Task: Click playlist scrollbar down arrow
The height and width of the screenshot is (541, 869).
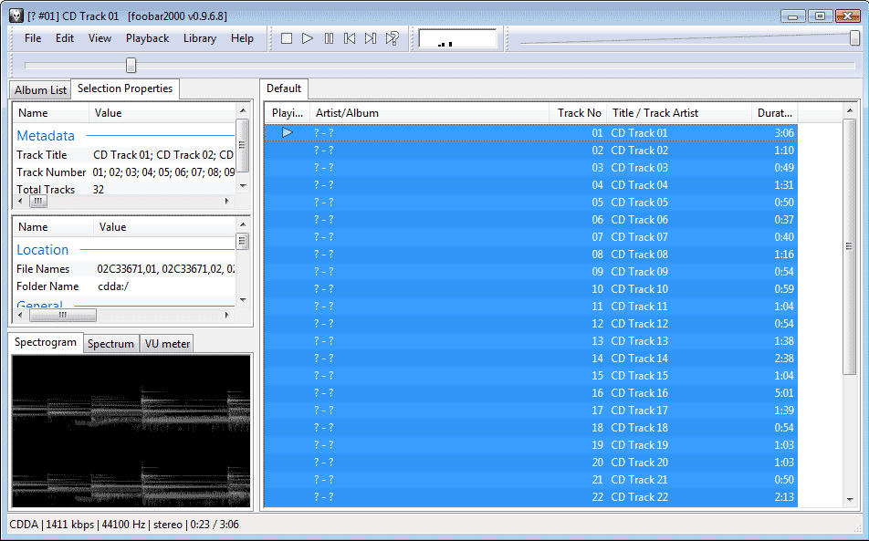Action: point(850,499)
